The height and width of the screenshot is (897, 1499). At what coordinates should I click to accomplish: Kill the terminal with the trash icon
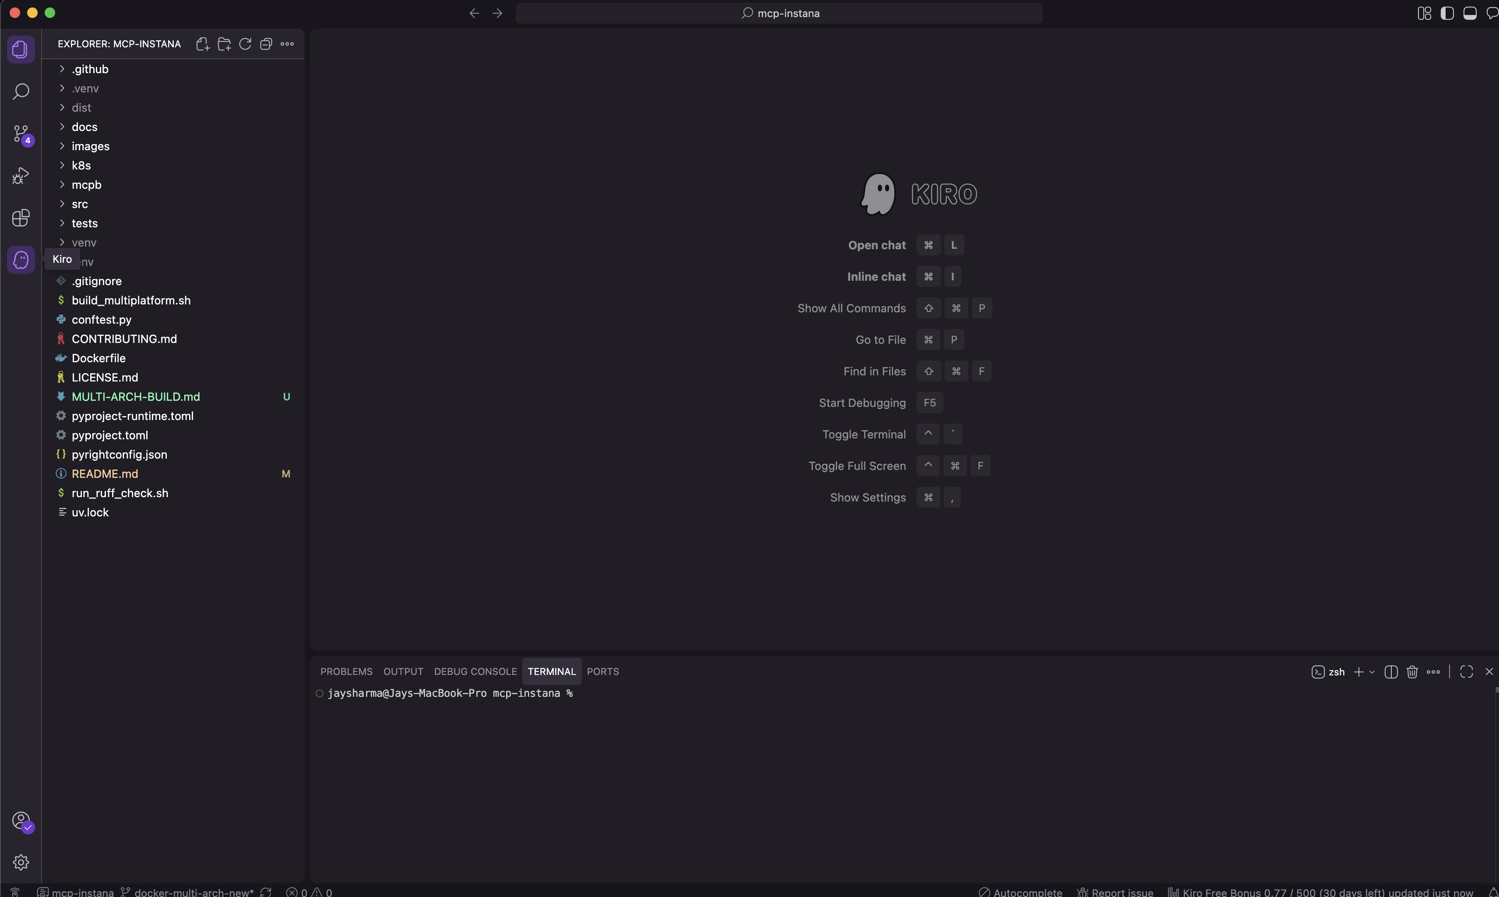coord(1412,672)
